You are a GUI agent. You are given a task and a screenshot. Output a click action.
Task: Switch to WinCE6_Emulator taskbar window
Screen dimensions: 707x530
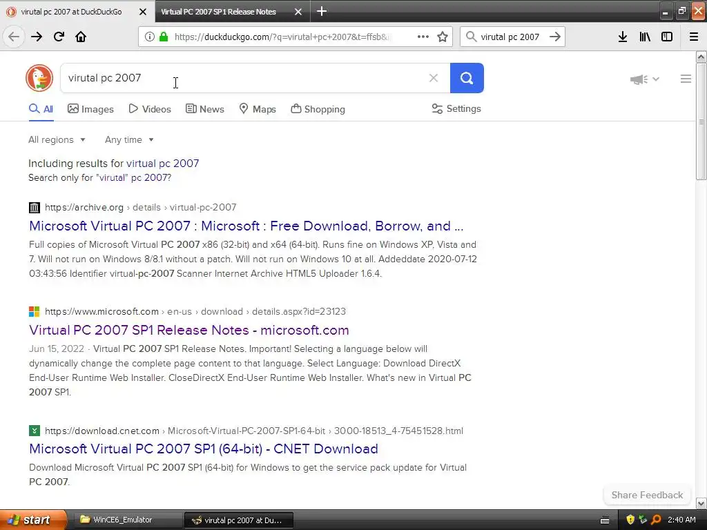tap(127, 520)
